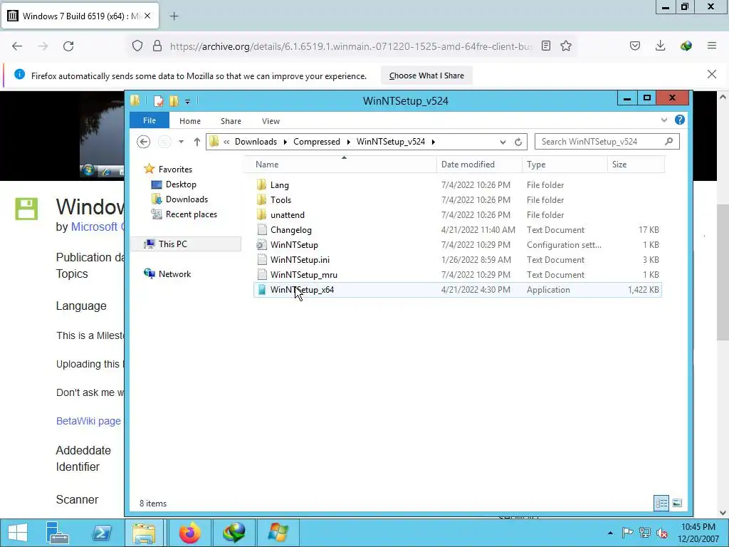Open address bar history dropdown
Screen dimensions: 729x547
point(503,142)
